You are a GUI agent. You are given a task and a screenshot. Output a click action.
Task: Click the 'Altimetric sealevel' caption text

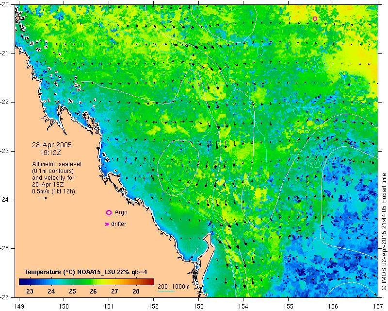tap(57, 164)
